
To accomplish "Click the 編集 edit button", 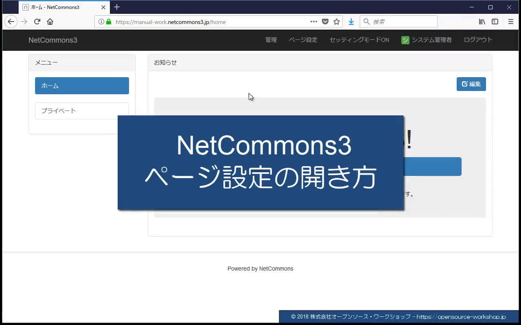I will (x=471, y=84).
